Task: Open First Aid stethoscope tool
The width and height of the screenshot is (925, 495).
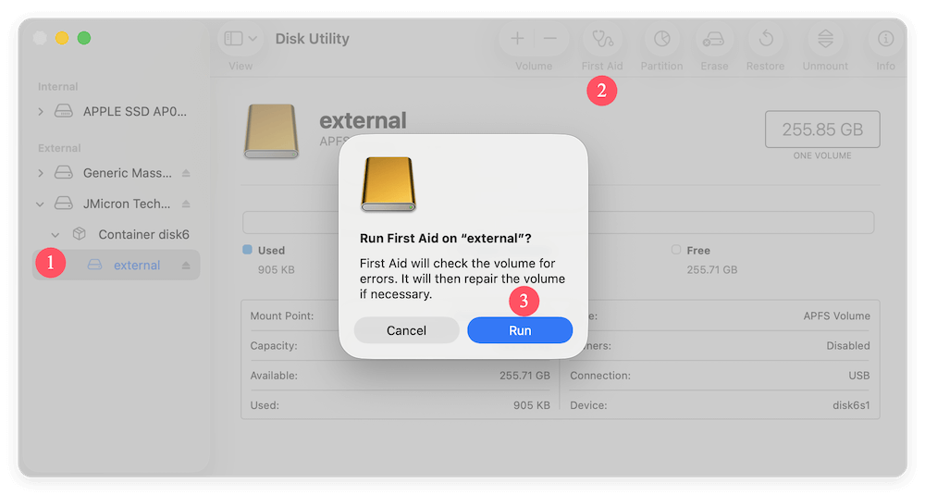Action: point(602,39)
